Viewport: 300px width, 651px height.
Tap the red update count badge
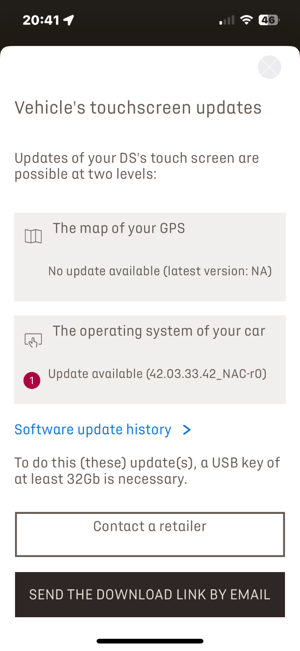tap(32, 380)
